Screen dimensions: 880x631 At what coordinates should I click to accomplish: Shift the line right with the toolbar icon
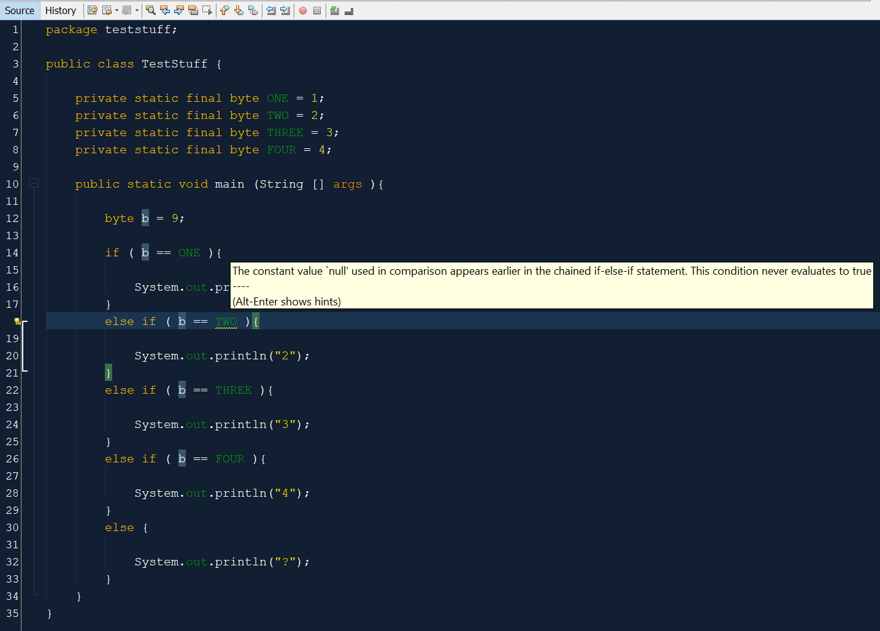point(285,10)
